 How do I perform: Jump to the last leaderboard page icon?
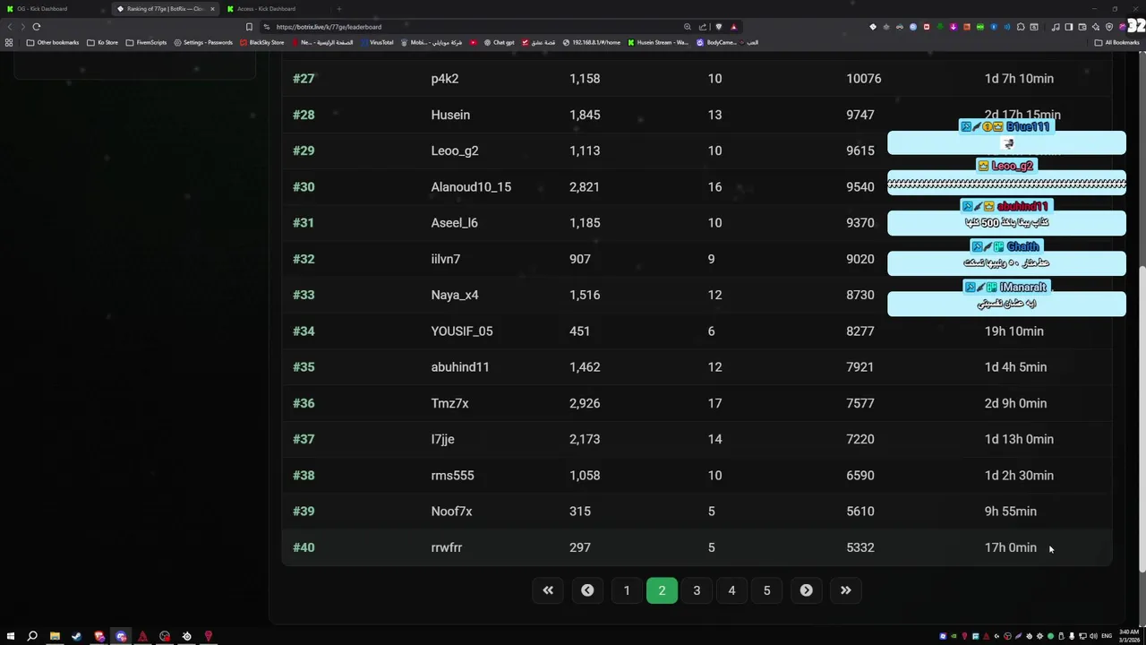(x=845, y=590)
